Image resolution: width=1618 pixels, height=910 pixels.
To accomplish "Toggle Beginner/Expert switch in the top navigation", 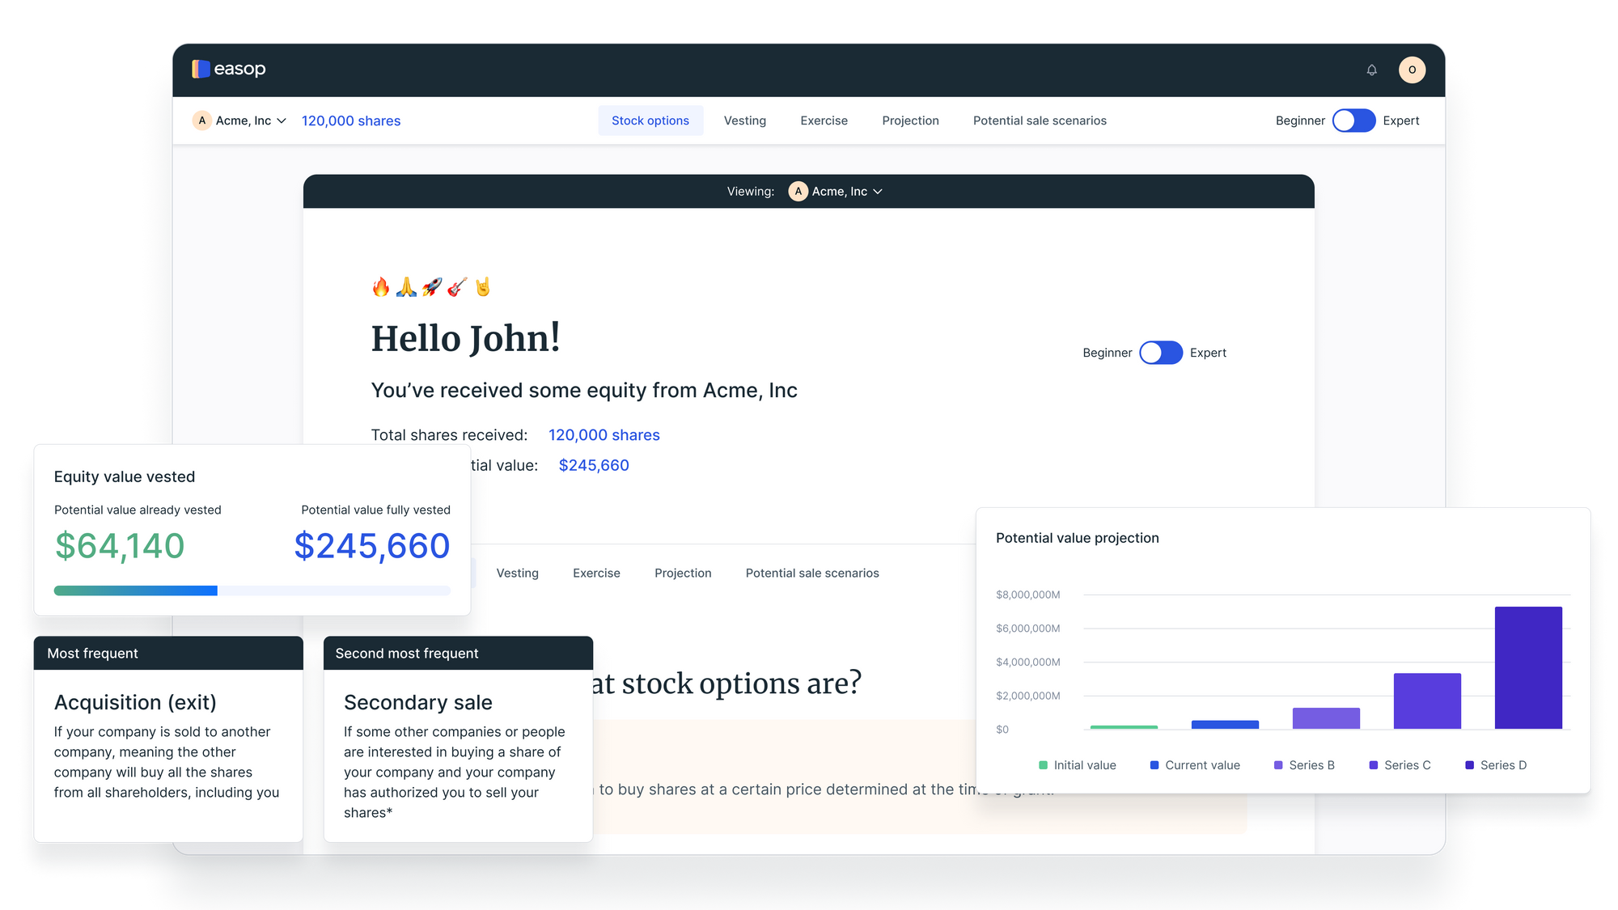I will [1353, 121].
